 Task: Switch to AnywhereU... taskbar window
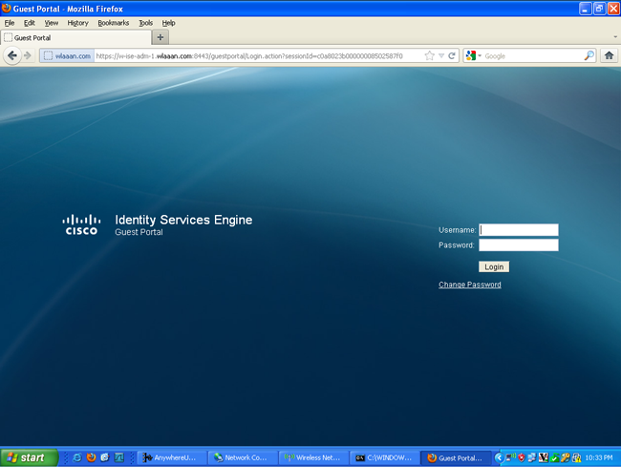pyautogui.click(x=172, y=457)
